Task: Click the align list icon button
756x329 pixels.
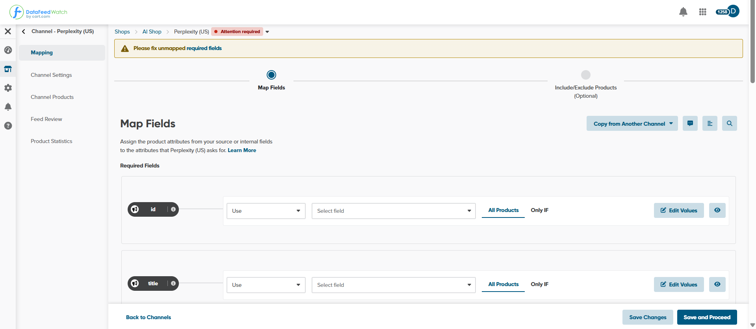Action: point(710,123)
